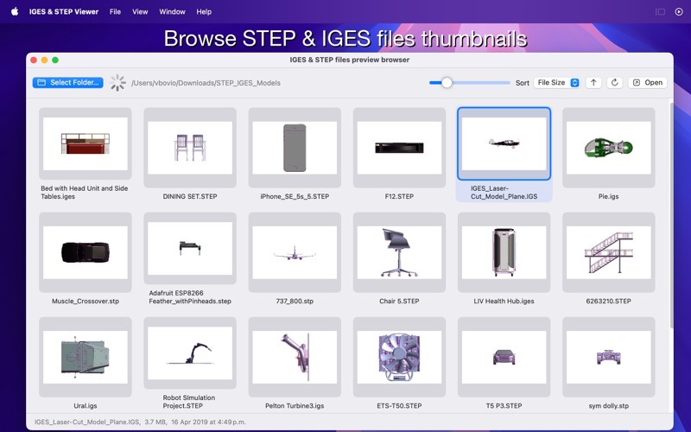Screen dimensions: 691x432
Task: Select Chair 5.STEP thumbnail
Action: [399, 252]
